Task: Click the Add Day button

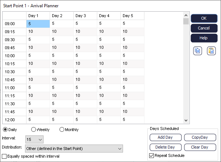Action: (x=165, y=138)
